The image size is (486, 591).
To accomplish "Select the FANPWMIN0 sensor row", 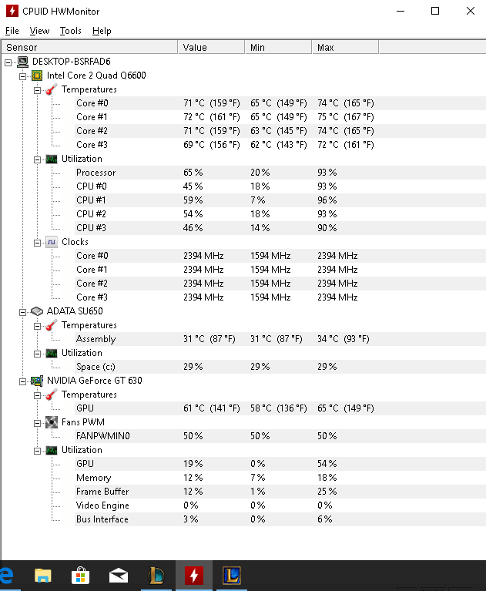I will (280, 436).
